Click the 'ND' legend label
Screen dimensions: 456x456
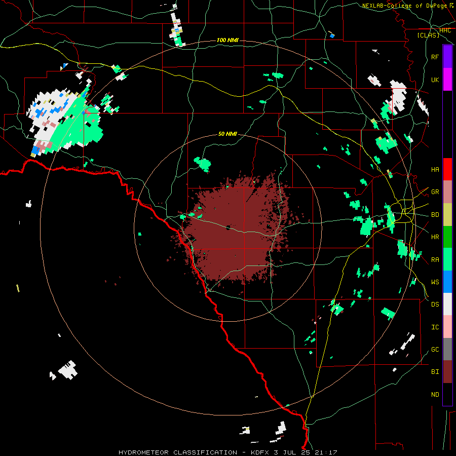pyautogui.click(x=435, y=395)
